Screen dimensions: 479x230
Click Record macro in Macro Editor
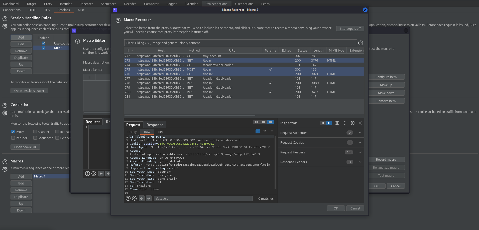[386, 159]
